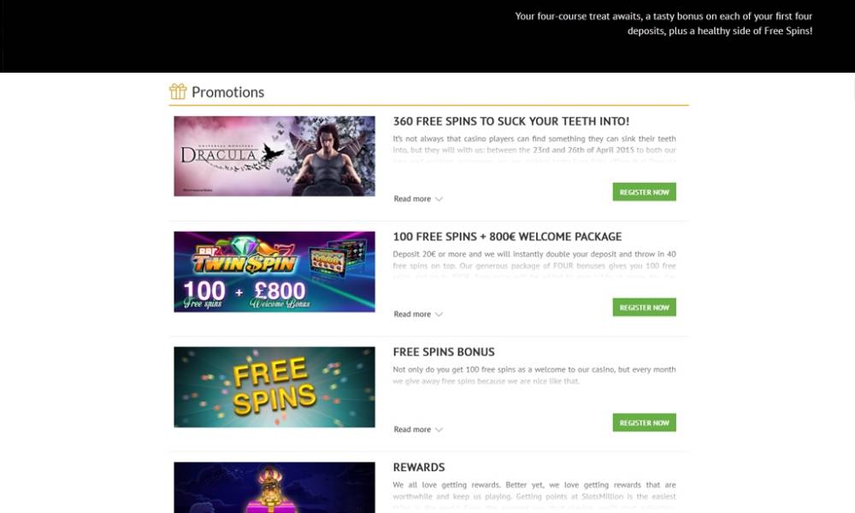
Task: Click the 360 Free Spins heading
Action: 511,121
